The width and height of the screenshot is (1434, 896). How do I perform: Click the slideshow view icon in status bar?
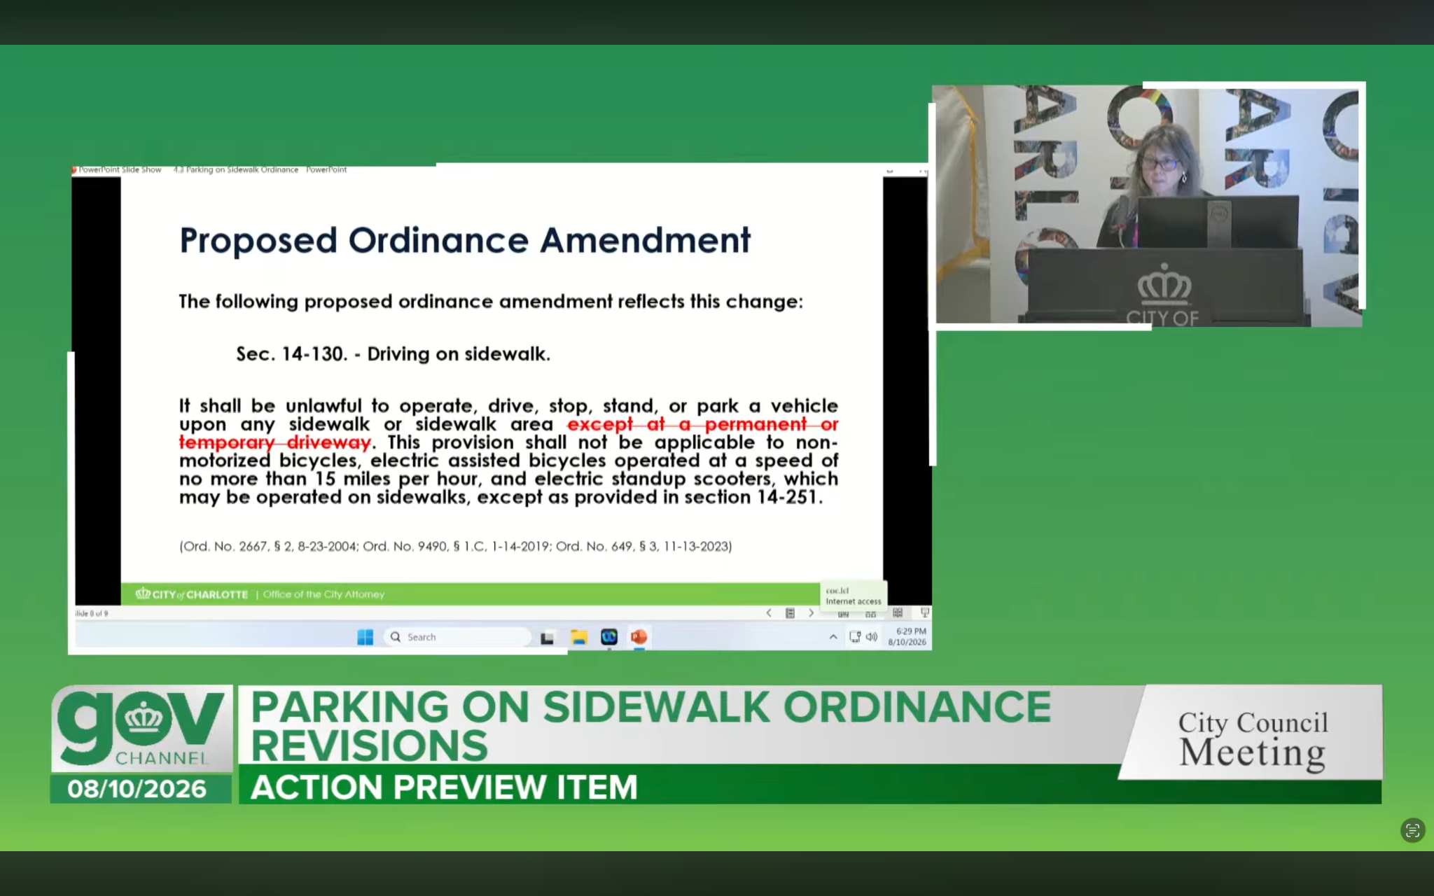point(924,613)
